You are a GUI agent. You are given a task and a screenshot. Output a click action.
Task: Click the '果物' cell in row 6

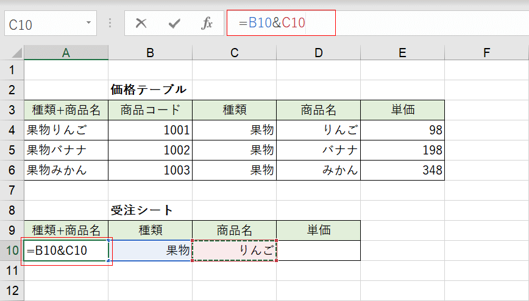coord(234,170)
